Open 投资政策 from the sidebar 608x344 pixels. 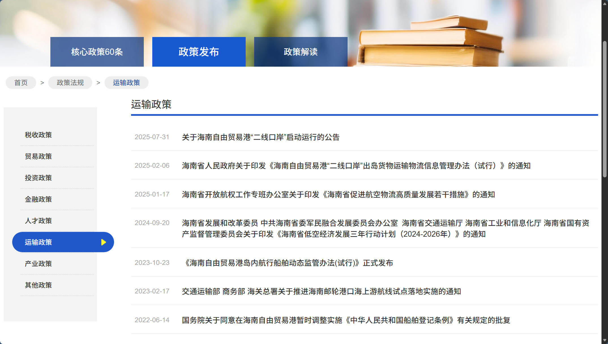38,178
